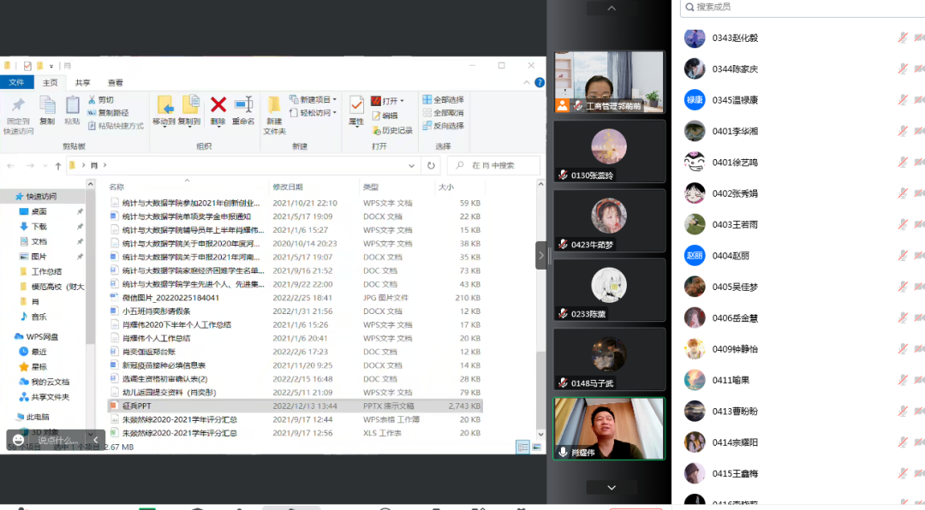Toggle microphone mute for 0343赵化毅

pyautogui.click(x=902, y=39)
